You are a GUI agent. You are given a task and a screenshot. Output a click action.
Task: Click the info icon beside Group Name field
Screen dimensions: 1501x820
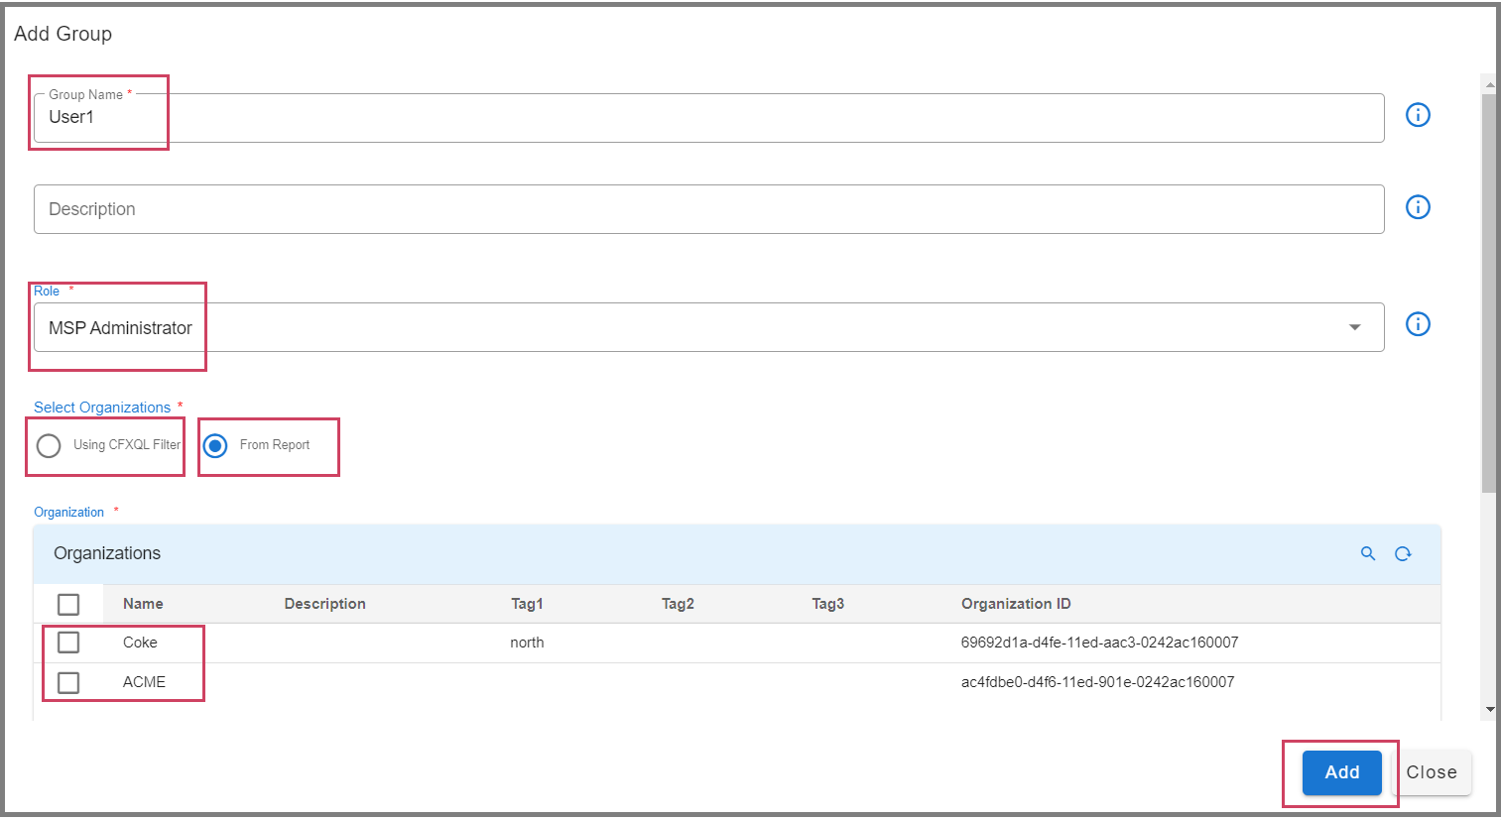1418,115
